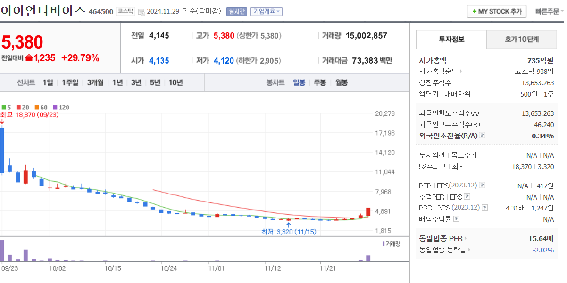Click the 상장주식수 value 13,653,263
The width and height of the screenshot is (567, 283).
[538, 82]
